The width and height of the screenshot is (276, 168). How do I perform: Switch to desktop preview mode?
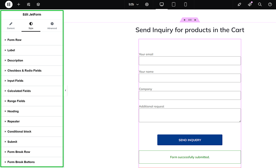pos(162,4)
